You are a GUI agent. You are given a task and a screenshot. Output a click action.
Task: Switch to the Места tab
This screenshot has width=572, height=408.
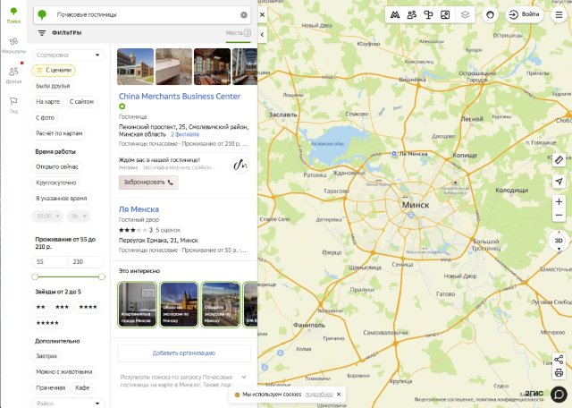tap(239, 33)
